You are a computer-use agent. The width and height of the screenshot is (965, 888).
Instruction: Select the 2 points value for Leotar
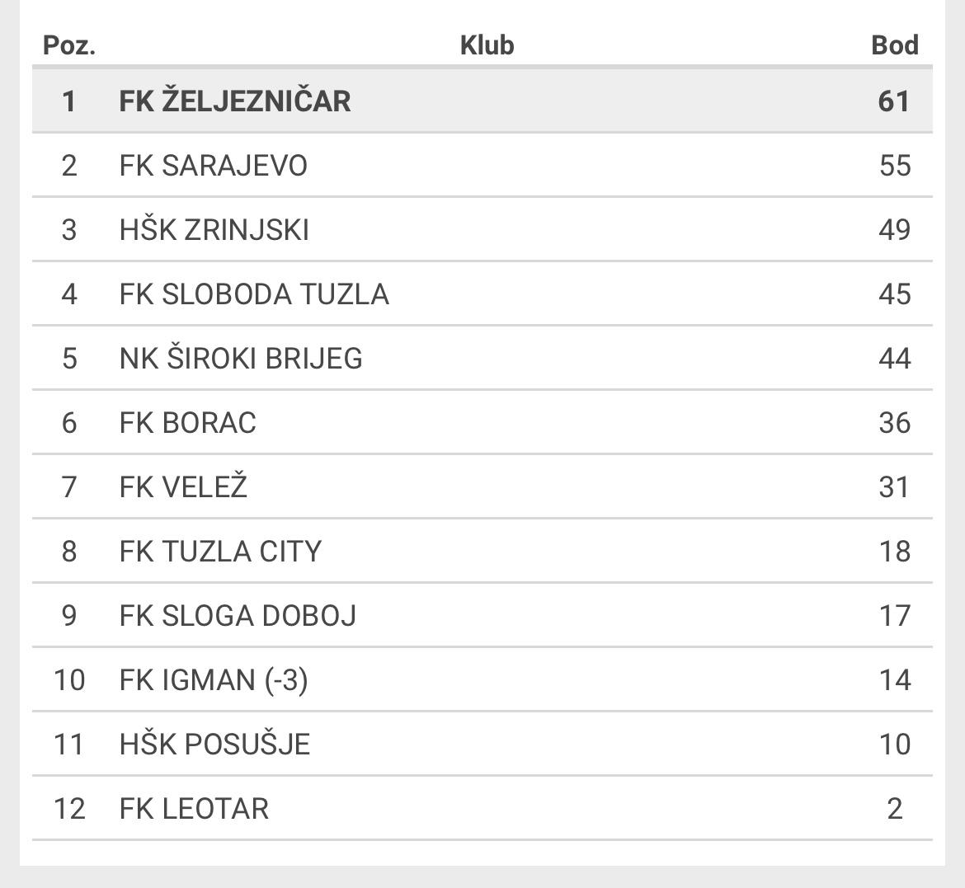[895, 809]
